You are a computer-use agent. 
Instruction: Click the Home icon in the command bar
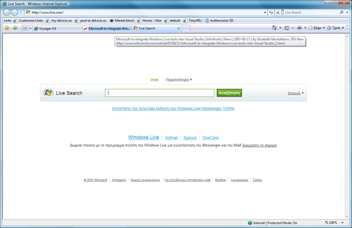pyautogui.click(x=274, y=28)
